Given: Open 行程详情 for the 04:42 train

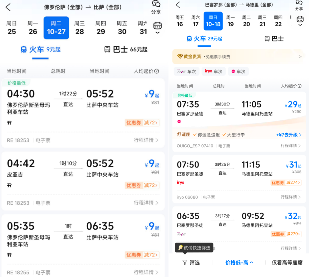Looking at the screenshot, I should coord(146,203).
